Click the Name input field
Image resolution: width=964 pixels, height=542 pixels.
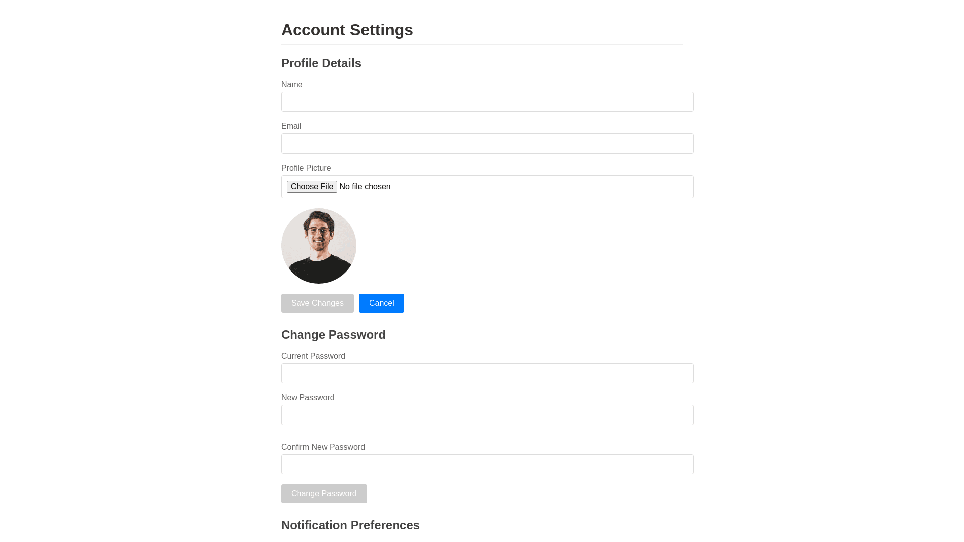point(487,102)
